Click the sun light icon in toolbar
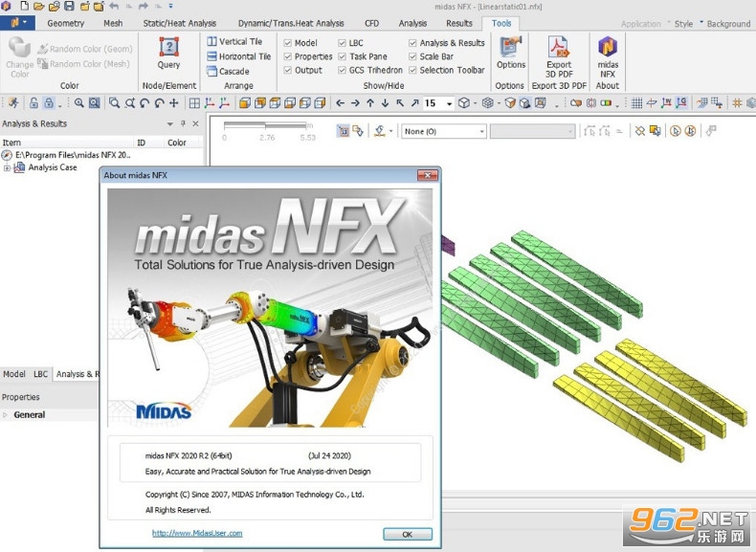This screenshot has height=552, width=756. 737,102
